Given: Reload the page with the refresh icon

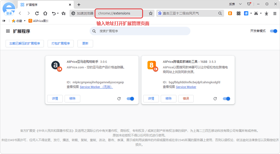Looking at the screenshot, I should (37, 13).
